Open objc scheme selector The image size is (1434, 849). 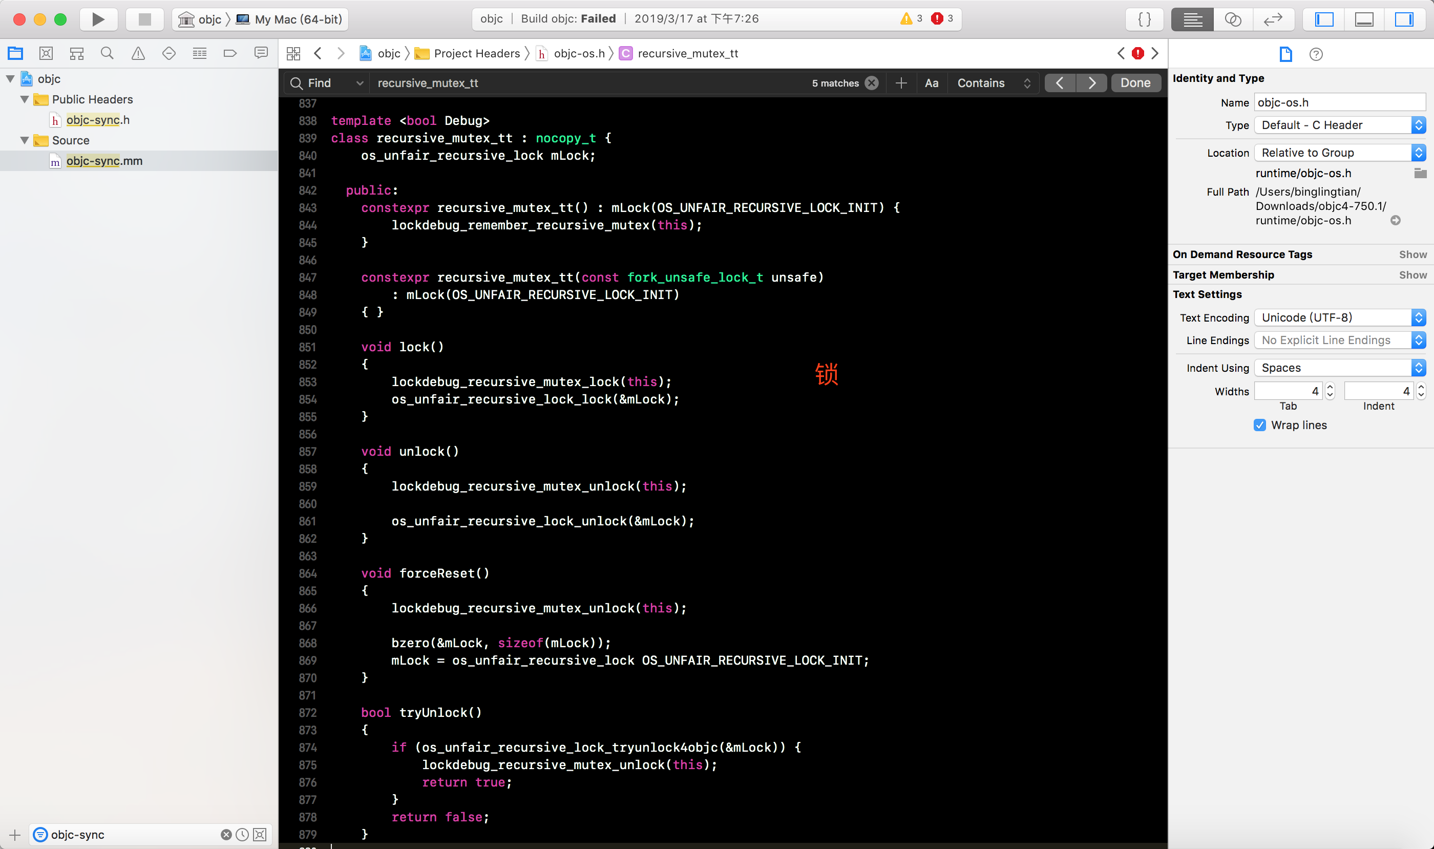[x=200, y=19]
